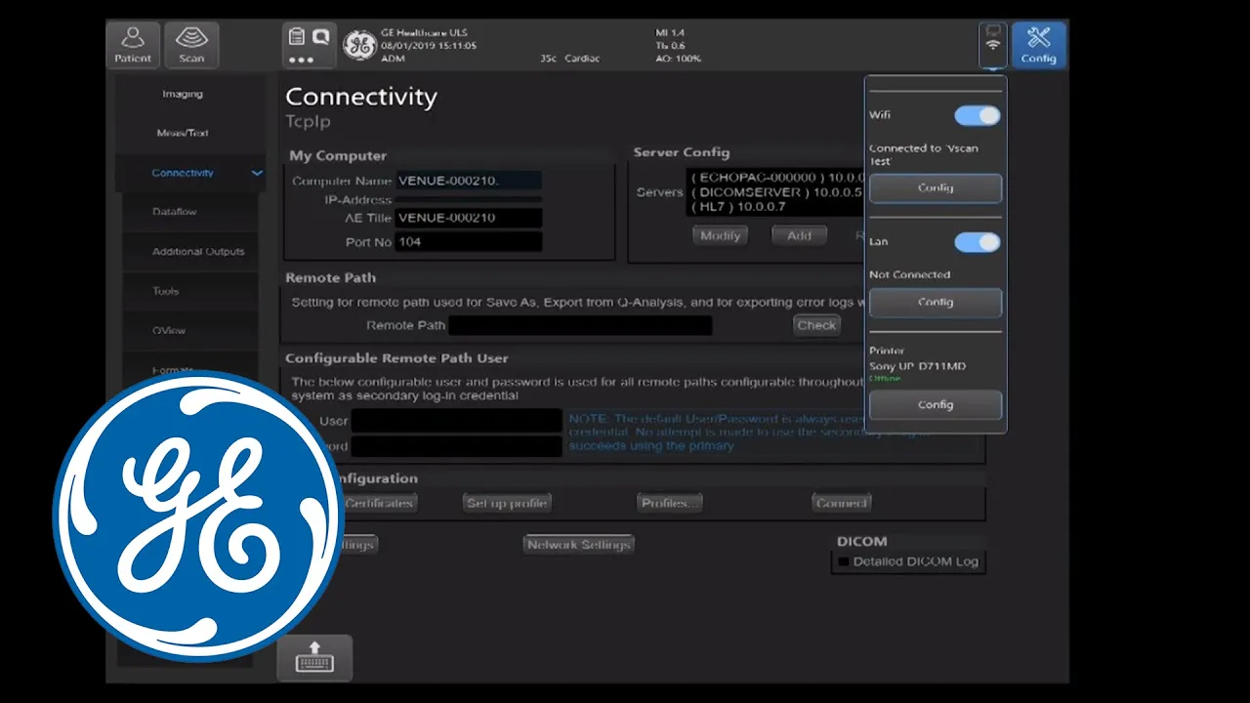The image size is (1250, 703).
Task: Click the small GE logo in the header
Action: (359, 45)
